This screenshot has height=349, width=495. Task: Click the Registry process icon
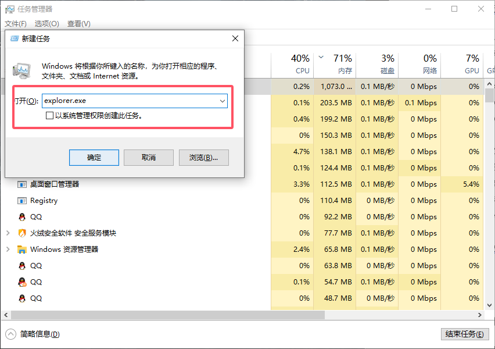click(22, 201)
